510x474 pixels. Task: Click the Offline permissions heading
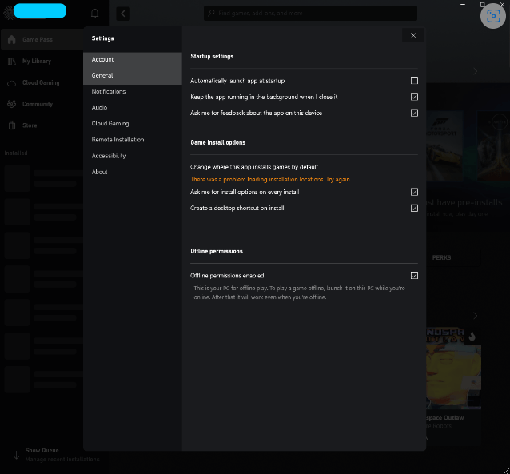pos(217,251)
